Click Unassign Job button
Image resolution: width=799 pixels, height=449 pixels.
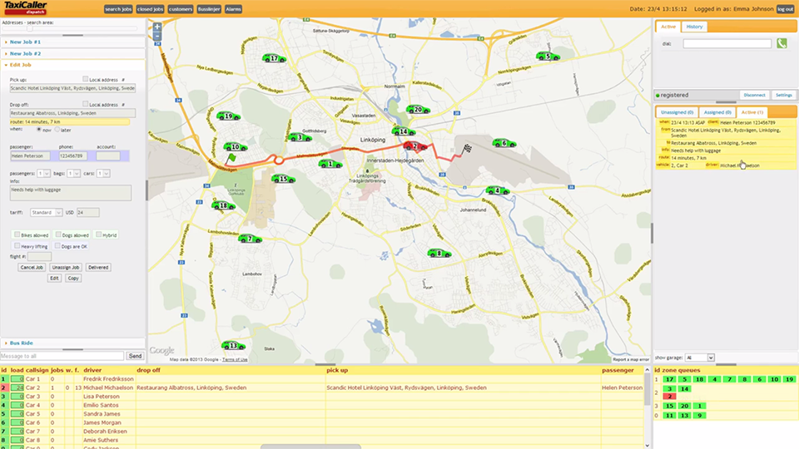point(66,267)
